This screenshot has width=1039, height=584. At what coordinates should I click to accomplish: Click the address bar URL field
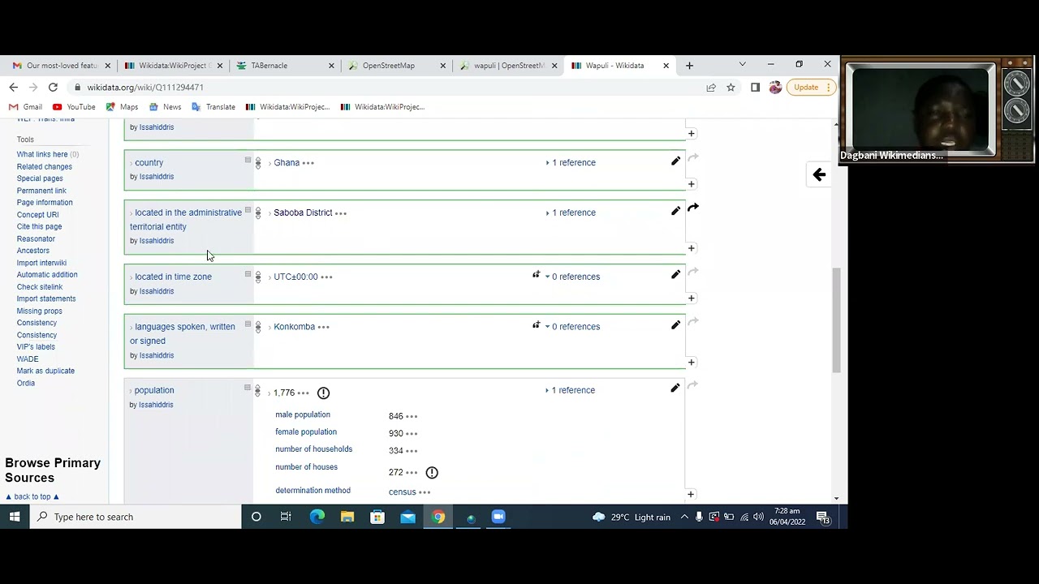coord(390,87)
